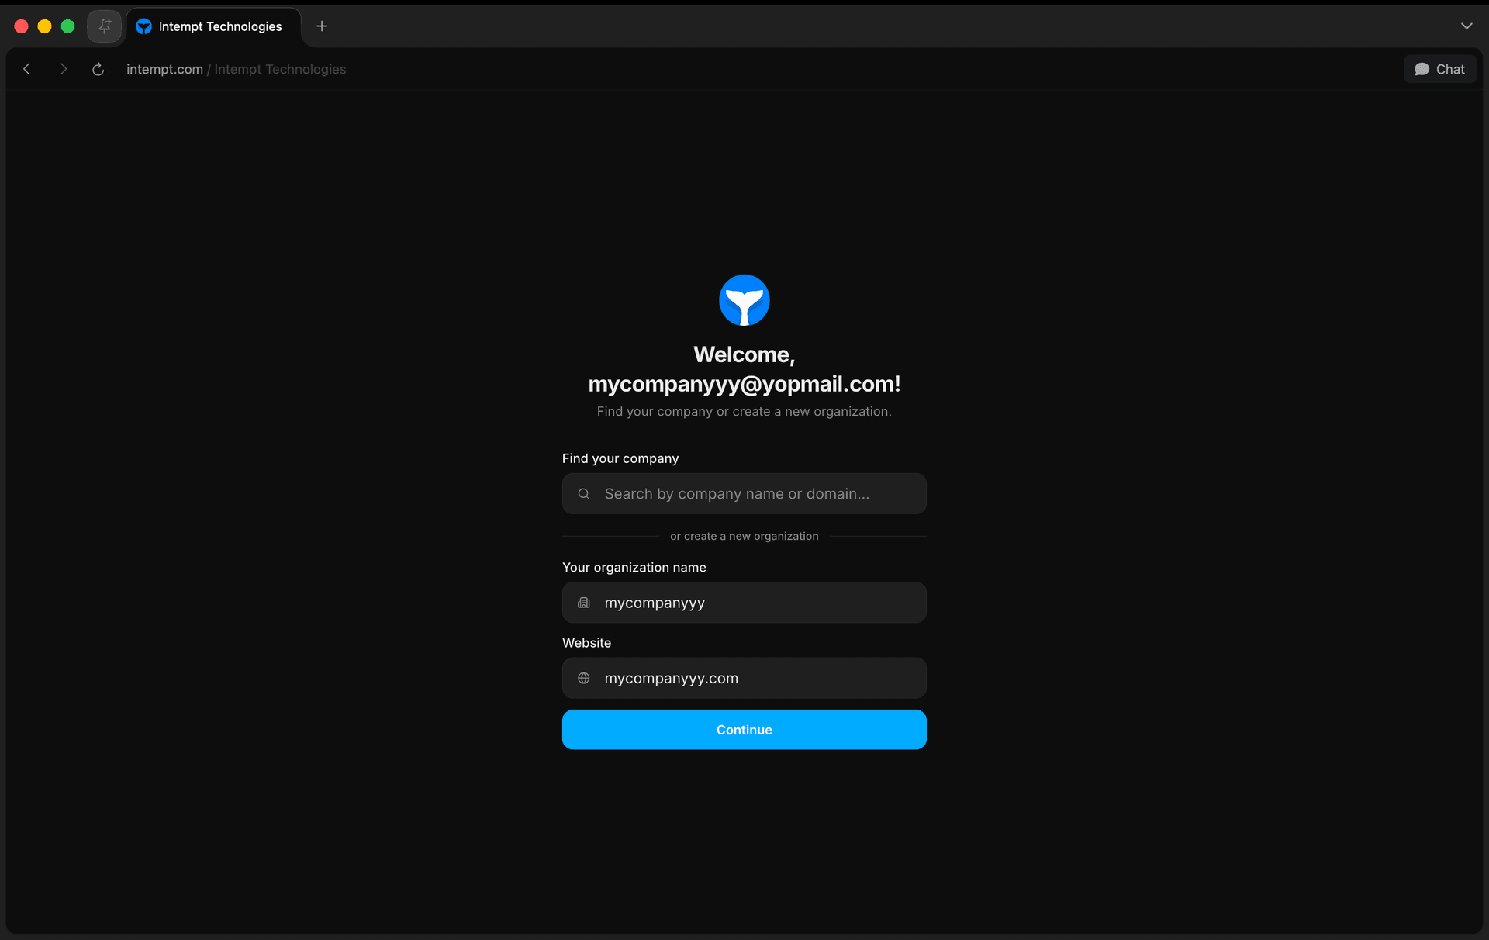Image resolution: width=1489 pixels, height=940 pixels.
Task: Click the building icon in organization field
Action: (584, 603)
